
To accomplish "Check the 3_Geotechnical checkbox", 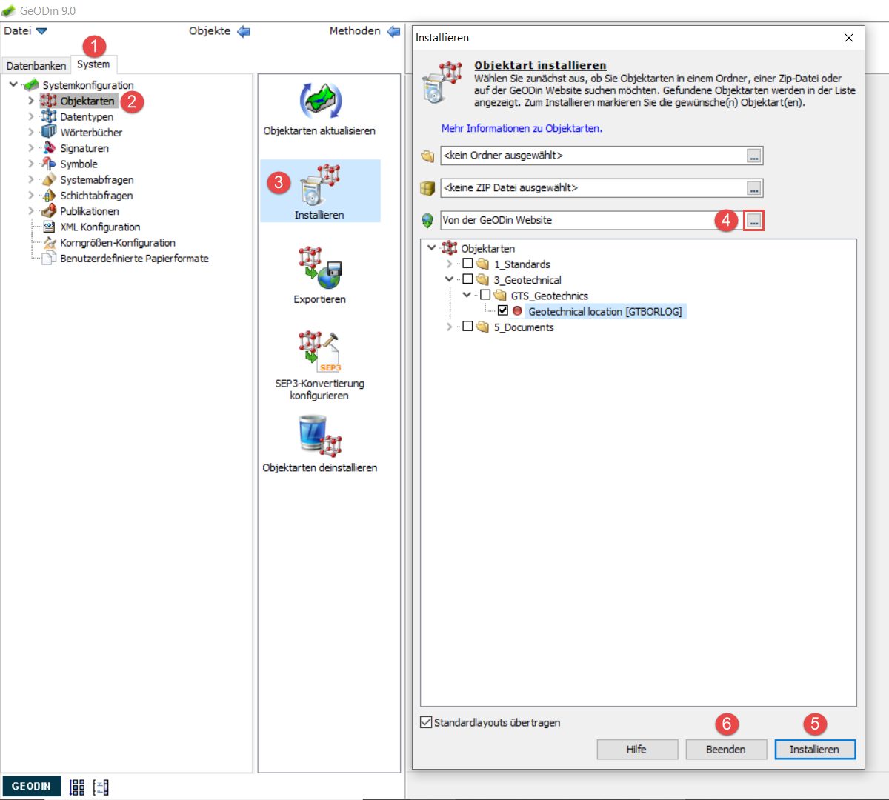I will point(467,279).
